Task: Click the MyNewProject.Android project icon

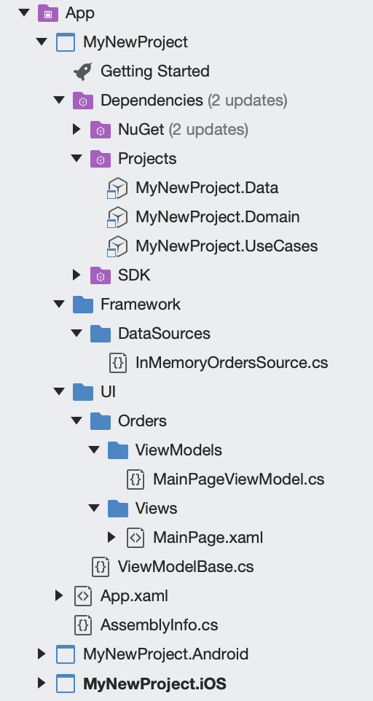Action: [66, 654]
